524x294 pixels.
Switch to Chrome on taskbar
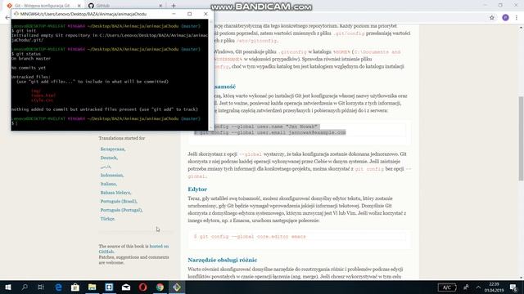[160, 287]
